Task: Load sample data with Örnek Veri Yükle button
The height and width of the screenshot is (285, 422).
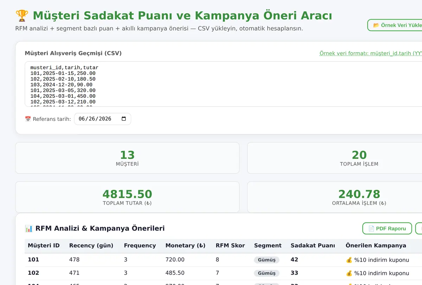Action: 395,25
